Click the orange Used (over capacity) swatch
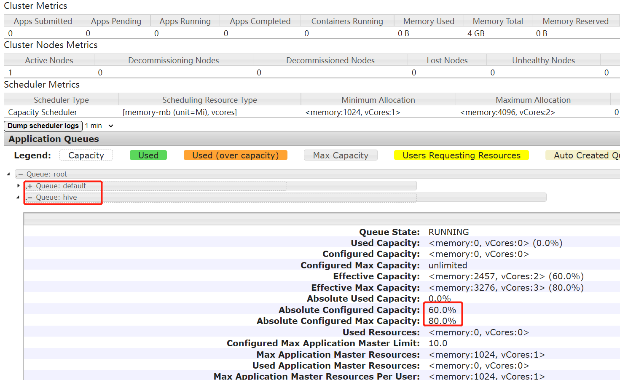The image size is (620, 380). coord(236,155)
